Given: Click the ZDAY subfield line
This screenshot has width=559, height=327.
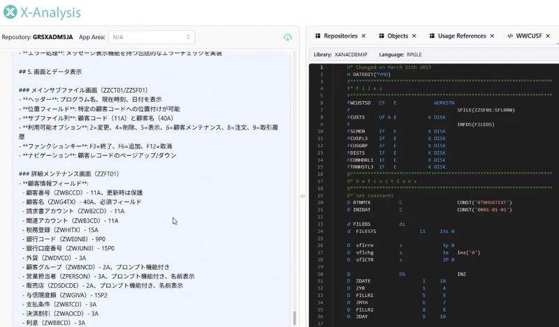Looking at the screenshot, I should tap(396, 317).
